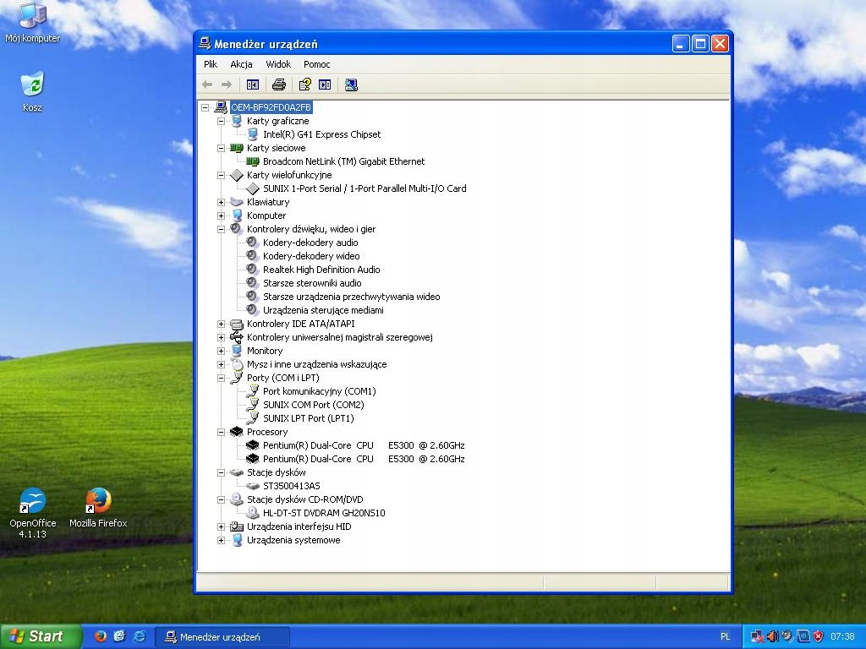Expand the Urządzenia systemowe node
This screenshot has height=649, width=866.
(x=222, y=540)
